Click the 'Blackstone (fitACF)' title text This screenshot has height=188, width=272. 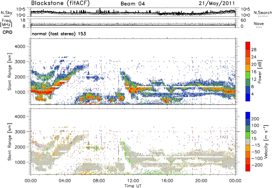tap(60, 3)
